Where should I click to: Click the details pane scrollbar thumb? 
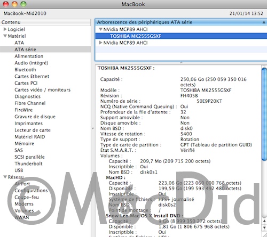tap(264, 114)
